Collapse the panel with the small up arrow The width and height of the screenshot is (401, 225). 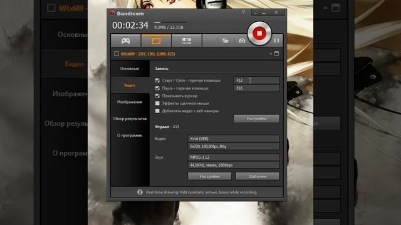(x=271, y=54)
